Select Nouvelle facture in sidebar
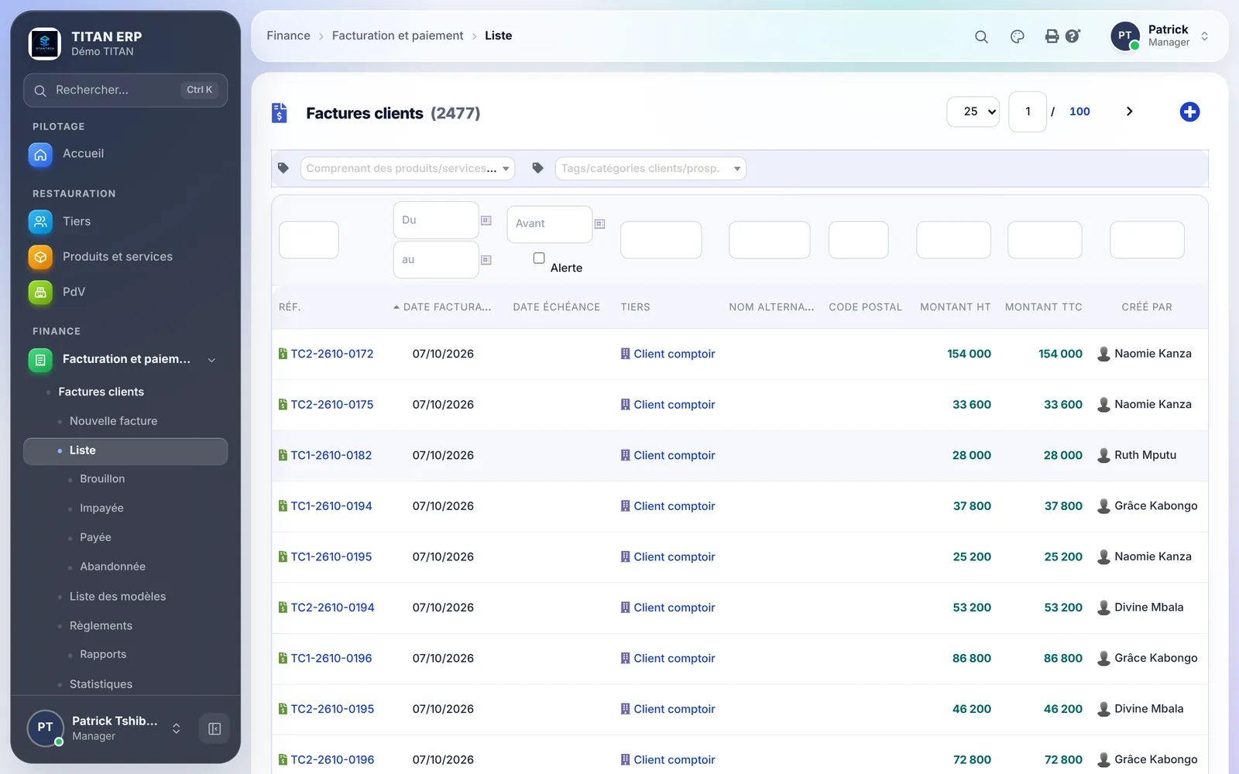 tap(114, 421)
